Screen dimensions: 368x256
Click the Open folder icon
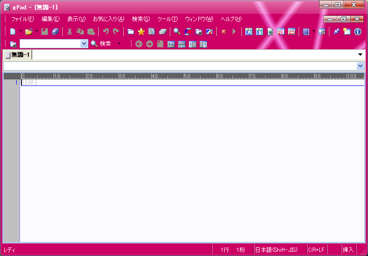[28, 32]
